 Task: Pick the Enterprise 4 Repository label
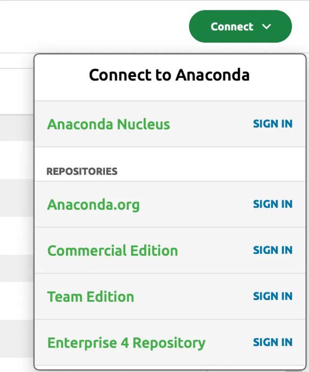tap(126, 343)
